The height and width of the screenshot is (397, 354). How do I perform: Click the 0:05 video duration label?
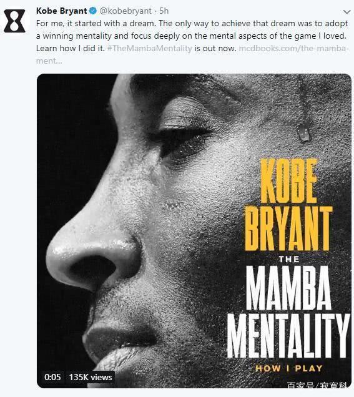click(52, 377)
